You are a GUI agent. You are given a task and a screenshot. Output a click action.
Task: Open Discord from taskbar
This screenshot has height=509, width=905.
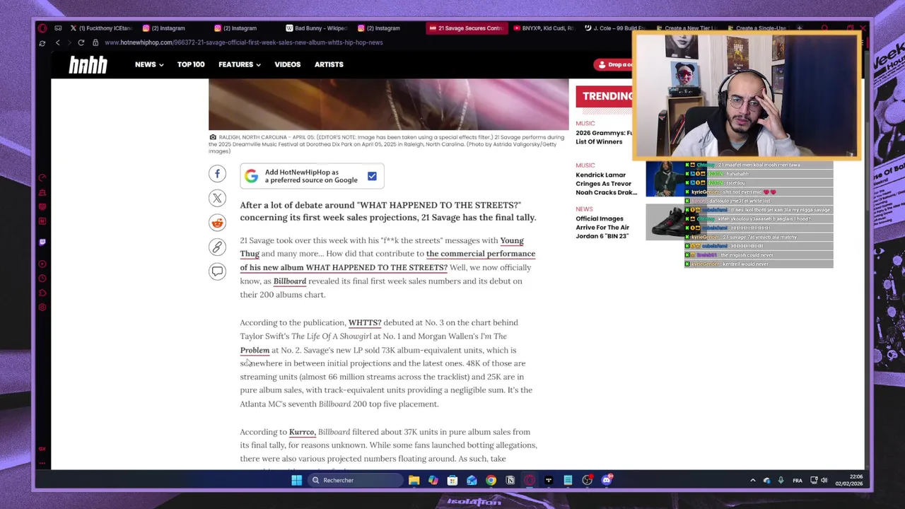point(607,480)
